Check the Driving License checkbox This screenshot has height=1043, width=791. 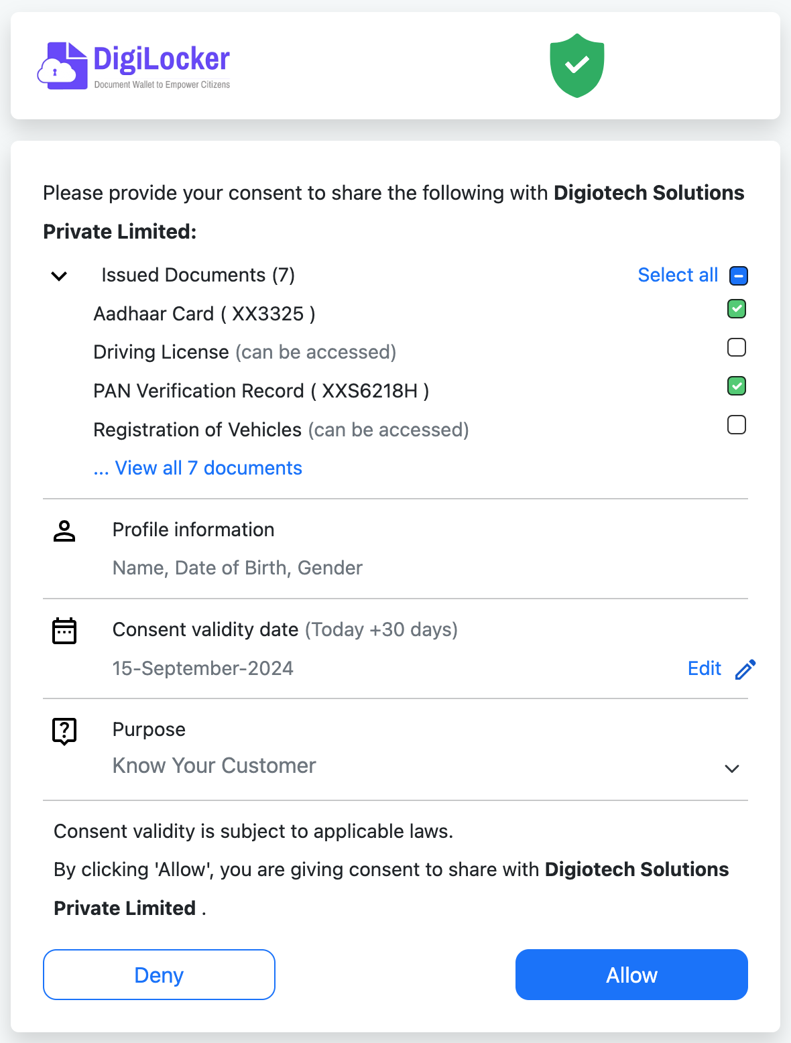point(737,347)
